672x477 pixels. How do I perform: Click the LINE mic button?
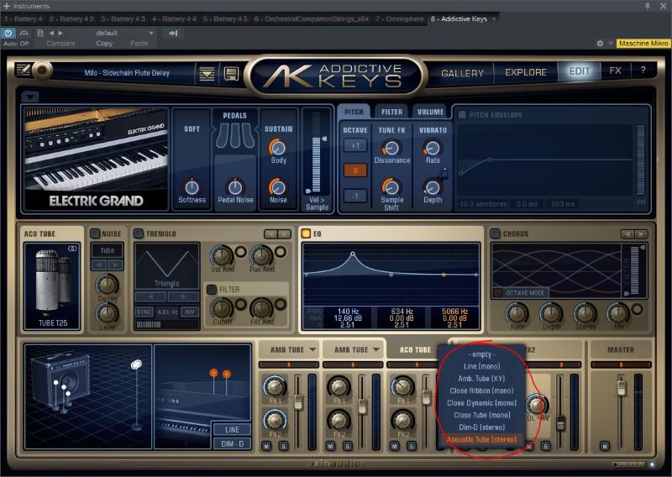[x=232, y=429]
